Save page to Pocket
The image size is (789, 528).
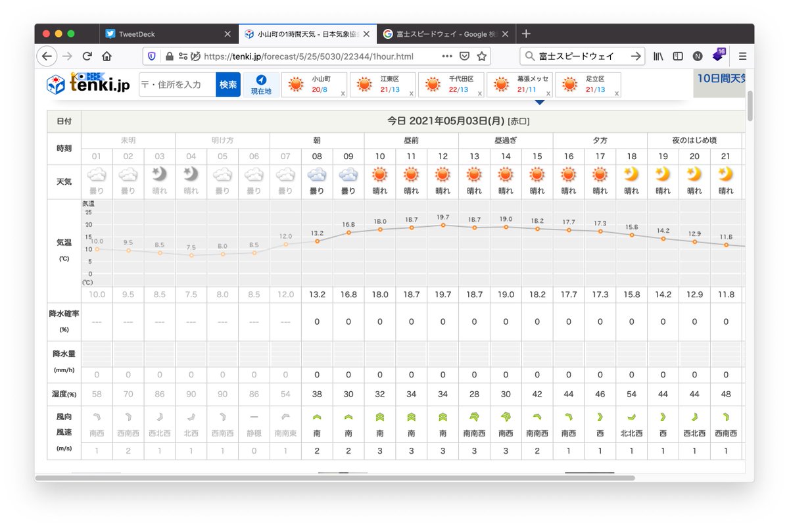(x=464, y=57)
